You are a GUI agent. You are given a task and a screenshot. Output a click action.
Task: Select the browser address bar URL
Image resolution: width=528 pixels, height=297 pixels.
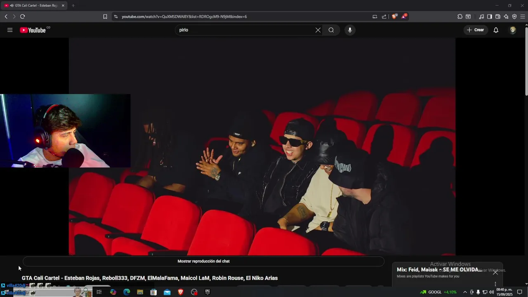tap(184, 16)
